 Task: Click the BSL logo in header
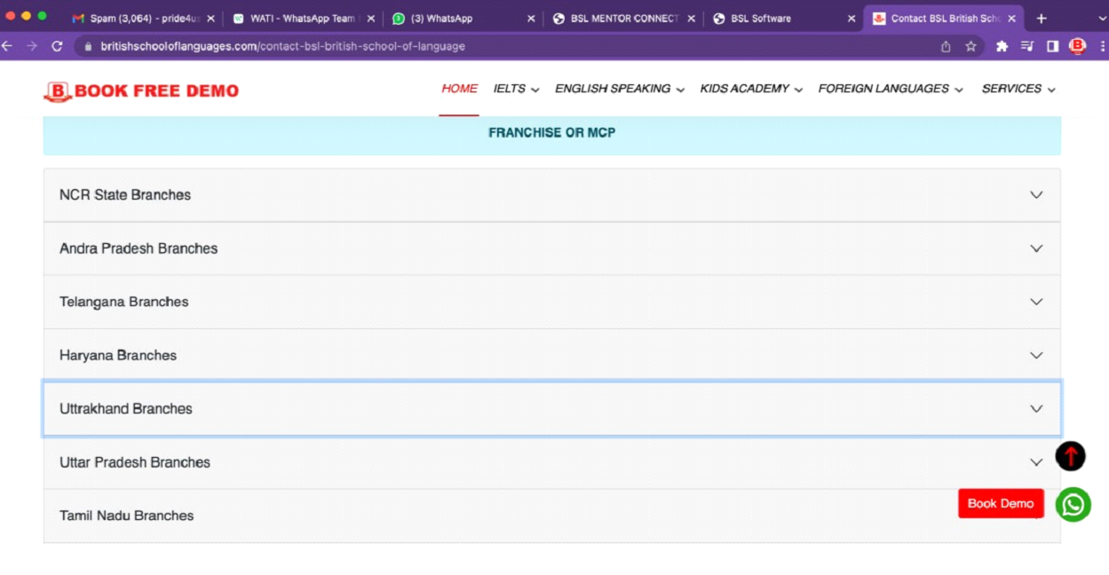tap(58, 91)
